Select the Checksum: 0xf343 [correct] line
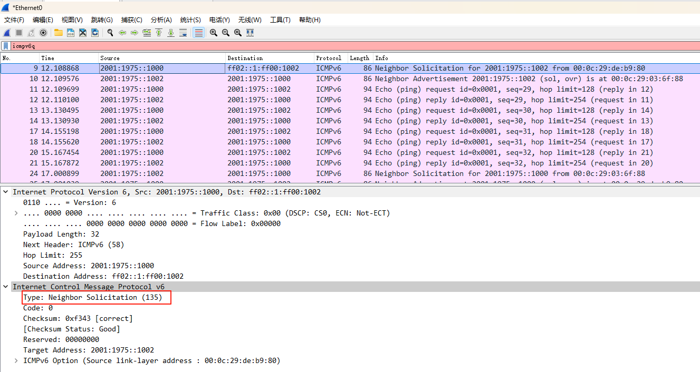Viewport: 700px width, 372px height. (78, 318)
